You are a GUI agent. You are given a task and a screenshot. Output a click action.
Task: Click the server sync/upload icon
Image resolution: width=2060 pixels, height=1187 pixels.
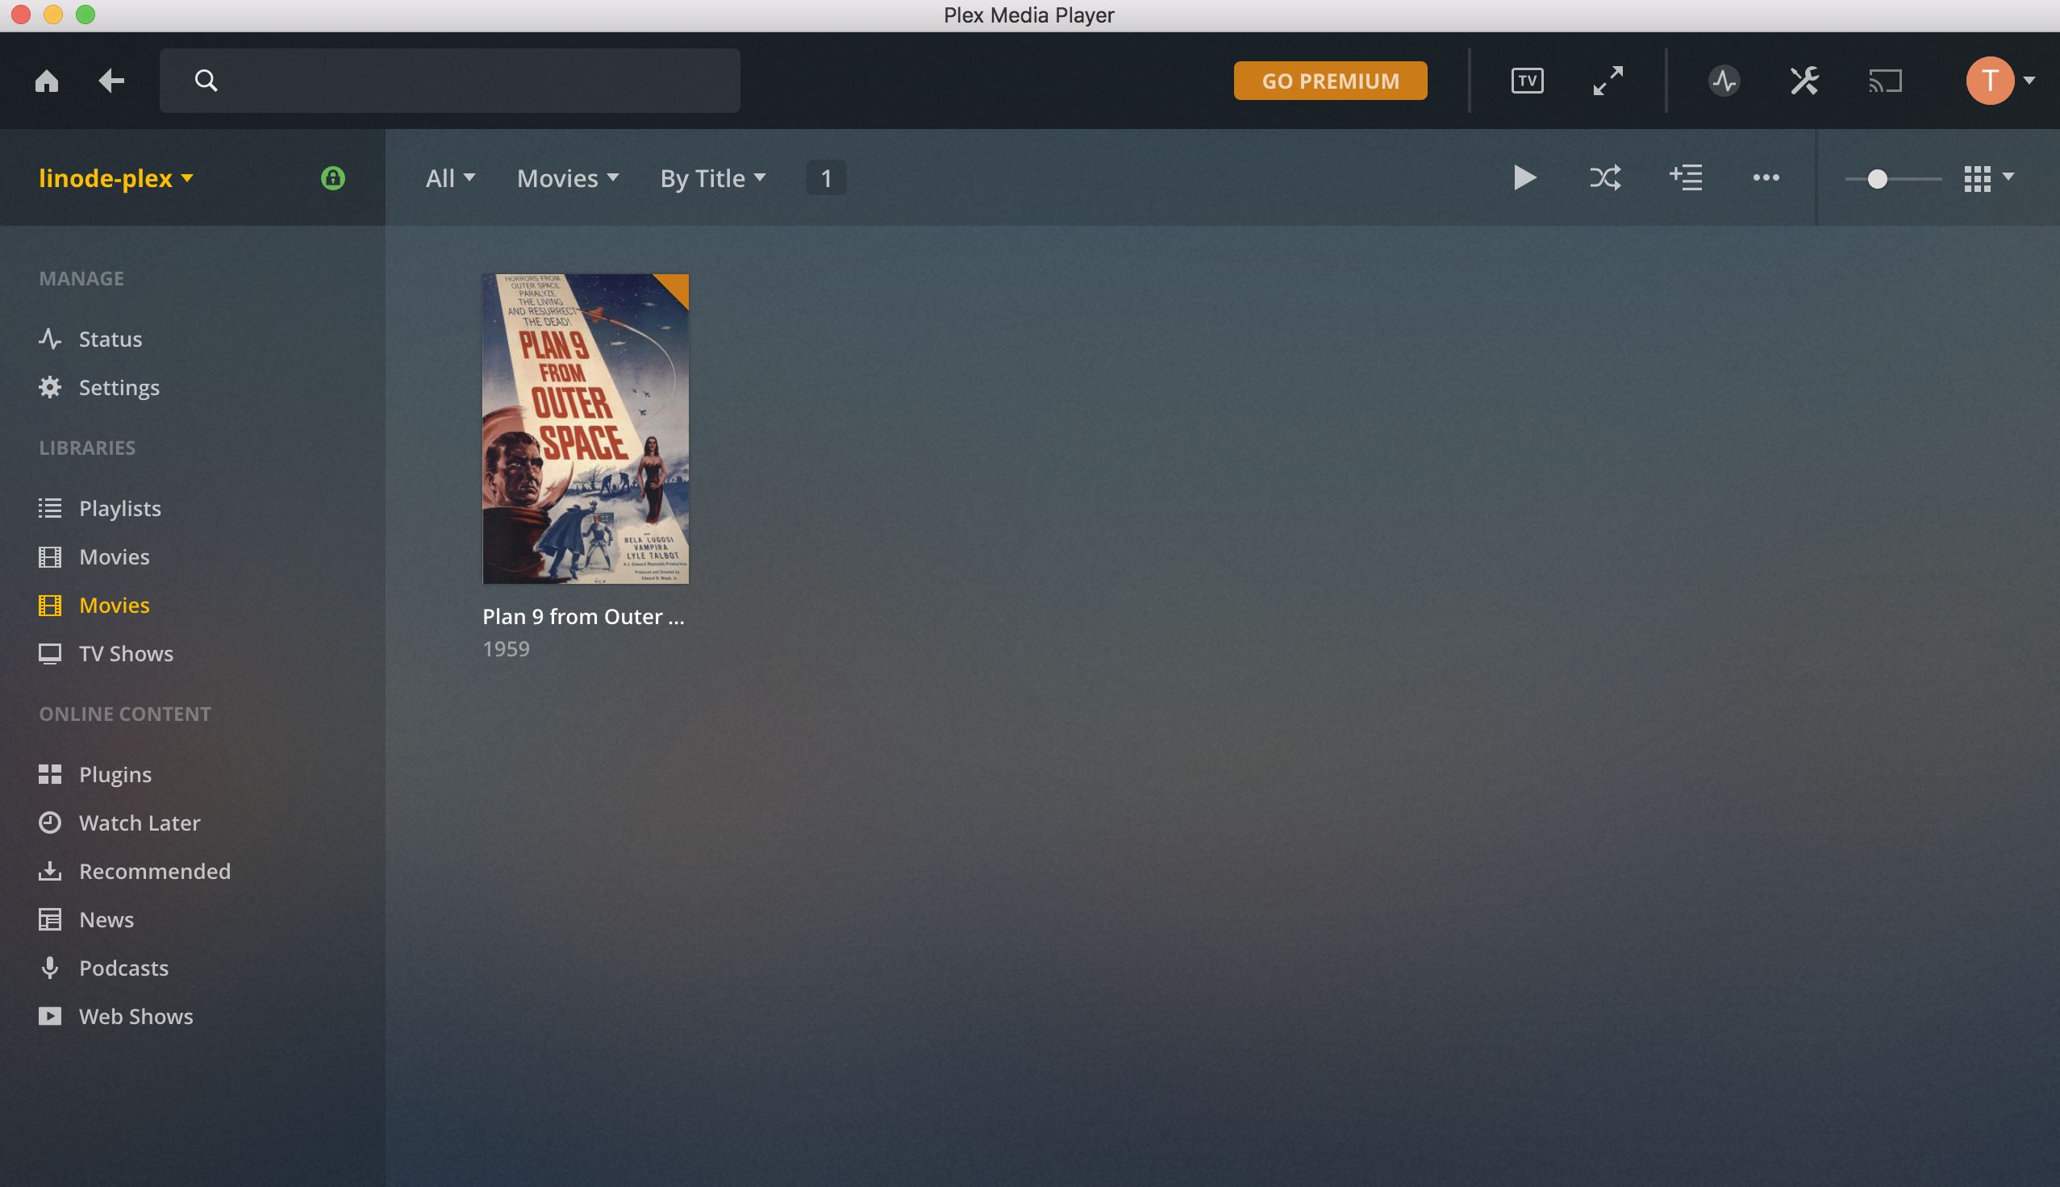[x=1724, y=79]
